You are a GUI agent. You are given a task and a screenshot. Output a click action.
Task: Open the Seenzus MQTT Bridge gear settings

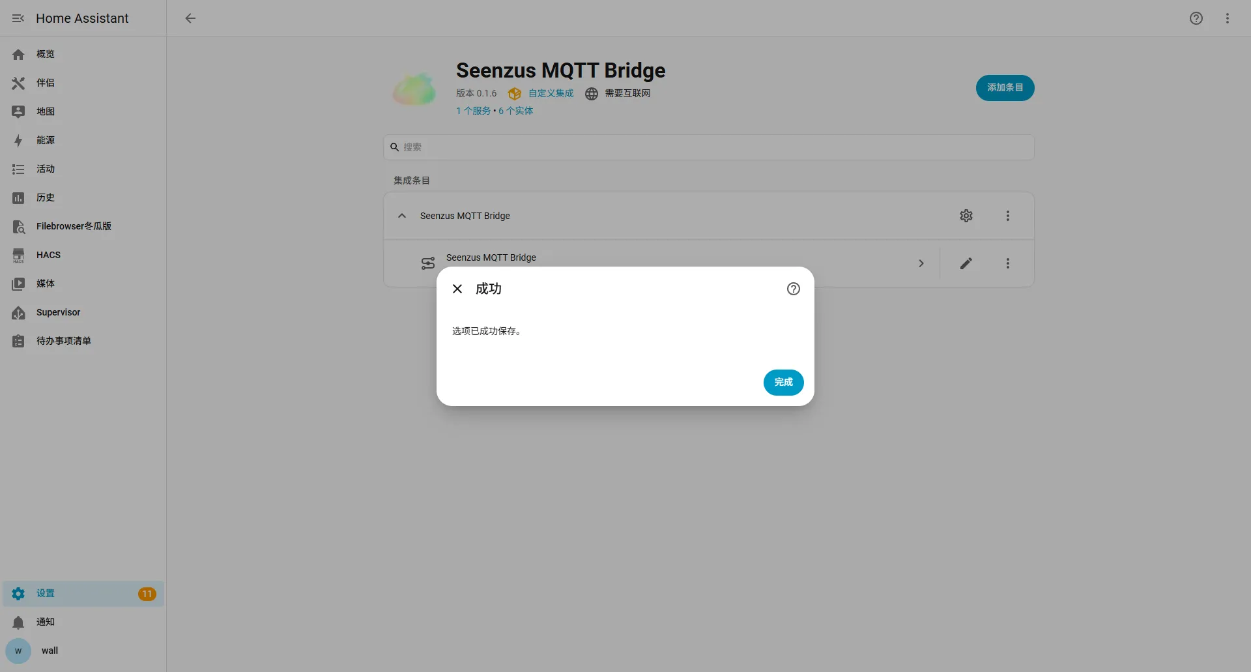966,216
